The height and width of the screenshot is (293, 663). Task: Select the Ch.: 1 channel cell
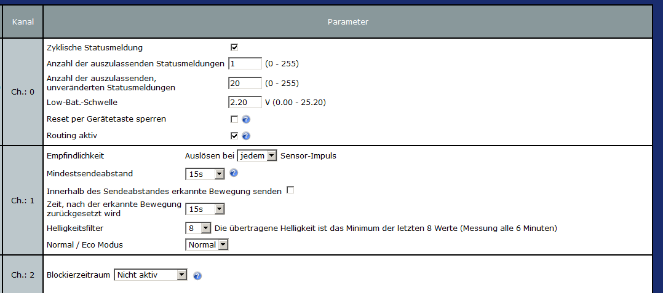tap(23, 200)
